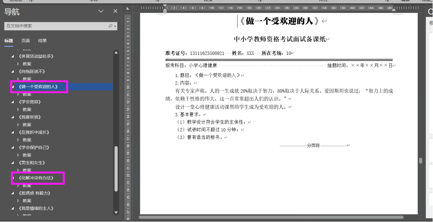Collapse the 《体育活动益处多》 heading triangle
Image resolution: width=433 pixels, height=222 pixels.
coord(13,56)
